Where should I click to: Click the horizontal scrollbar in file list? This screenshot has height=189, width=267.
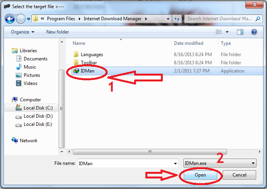(x=150, y=152)
